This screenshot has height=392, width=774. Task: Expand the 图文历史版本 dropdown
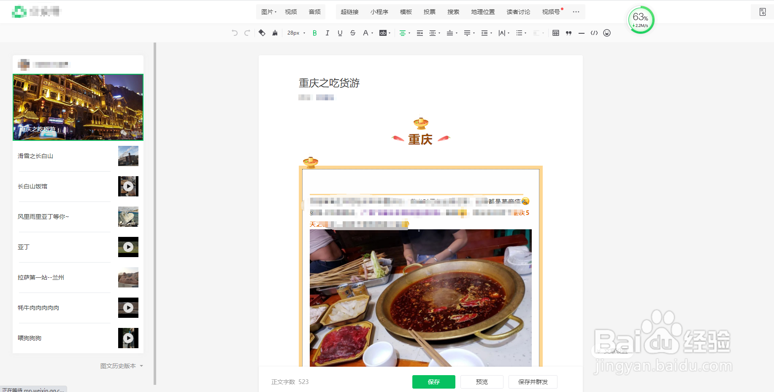click(x=122, y=366)
